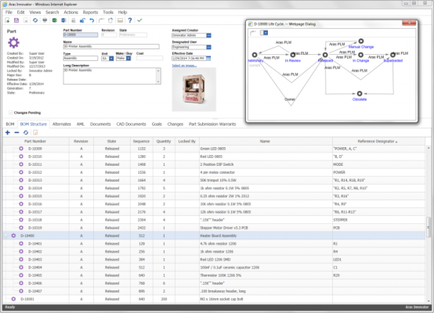Click the 3D printer thumbnail image
Viewport: 434px width, 313px height.
[x=194, y=89]
